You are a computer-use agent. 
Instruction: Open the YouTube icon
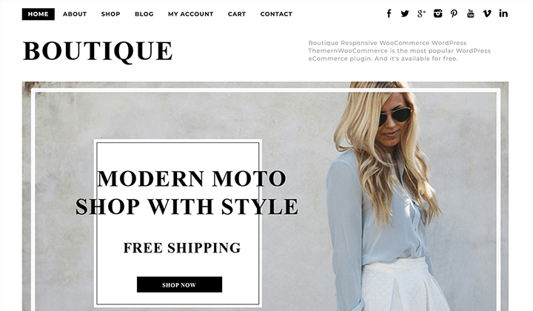click(471, 13)
